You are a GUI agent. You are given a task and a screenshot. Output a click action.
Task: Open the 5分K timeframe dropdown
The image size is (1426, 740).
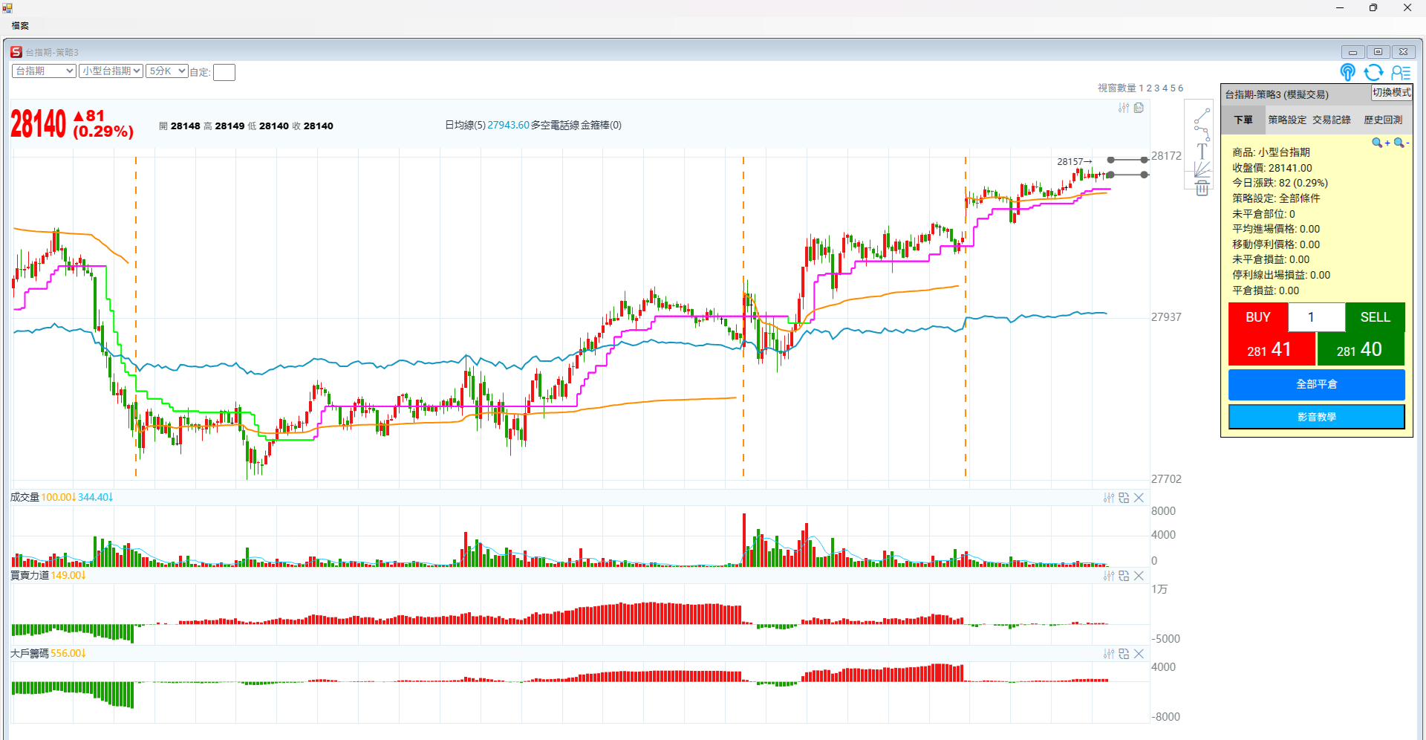tap(166, 71)
